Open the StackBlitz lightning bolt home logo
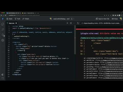Screen dimensions: 123x92 point(3,19)
